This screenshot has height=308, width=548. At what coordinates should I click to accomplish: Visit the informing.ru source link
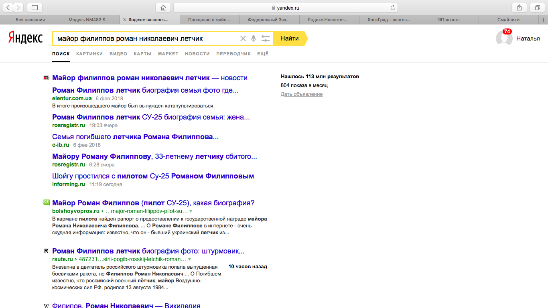pos(69,184)
